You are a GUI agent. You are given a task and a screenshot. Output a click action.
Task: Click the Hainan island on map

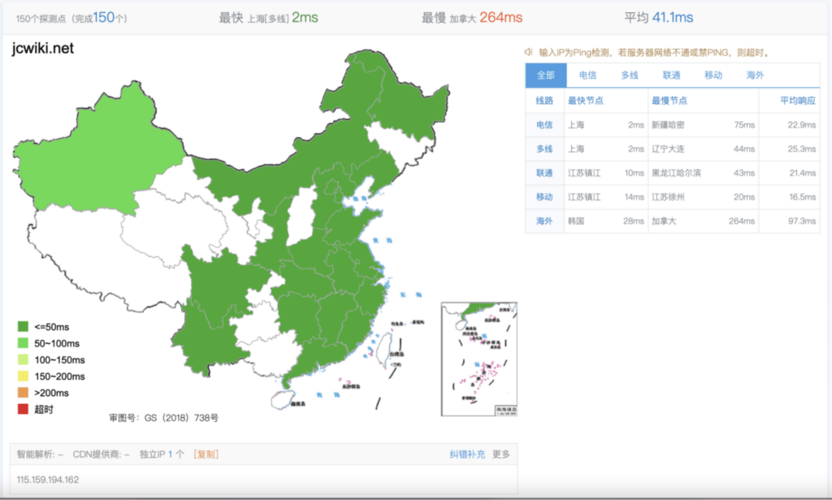[282, 399]
